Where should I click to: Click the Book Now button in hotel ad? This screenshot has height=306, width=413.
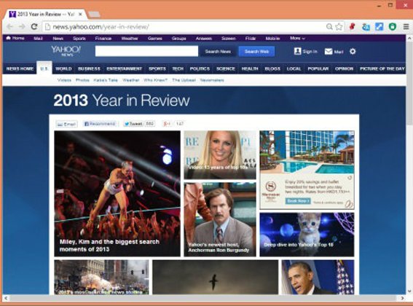(298, 201)
